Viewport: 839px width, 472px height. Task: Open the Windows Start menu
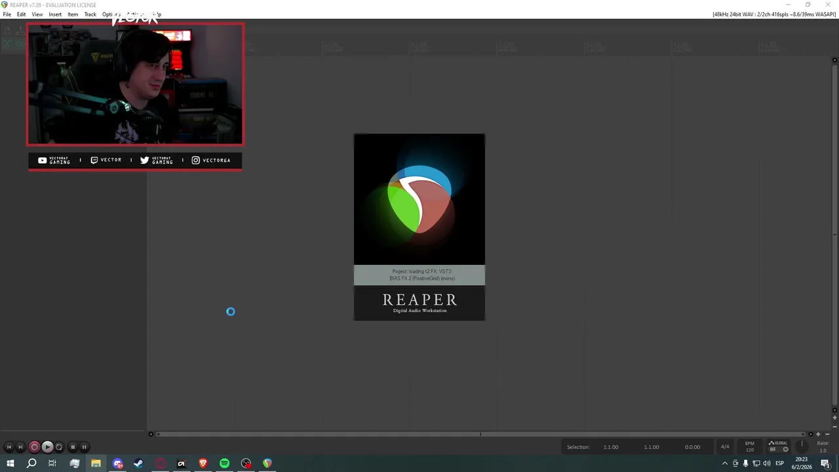coord(10,463)
